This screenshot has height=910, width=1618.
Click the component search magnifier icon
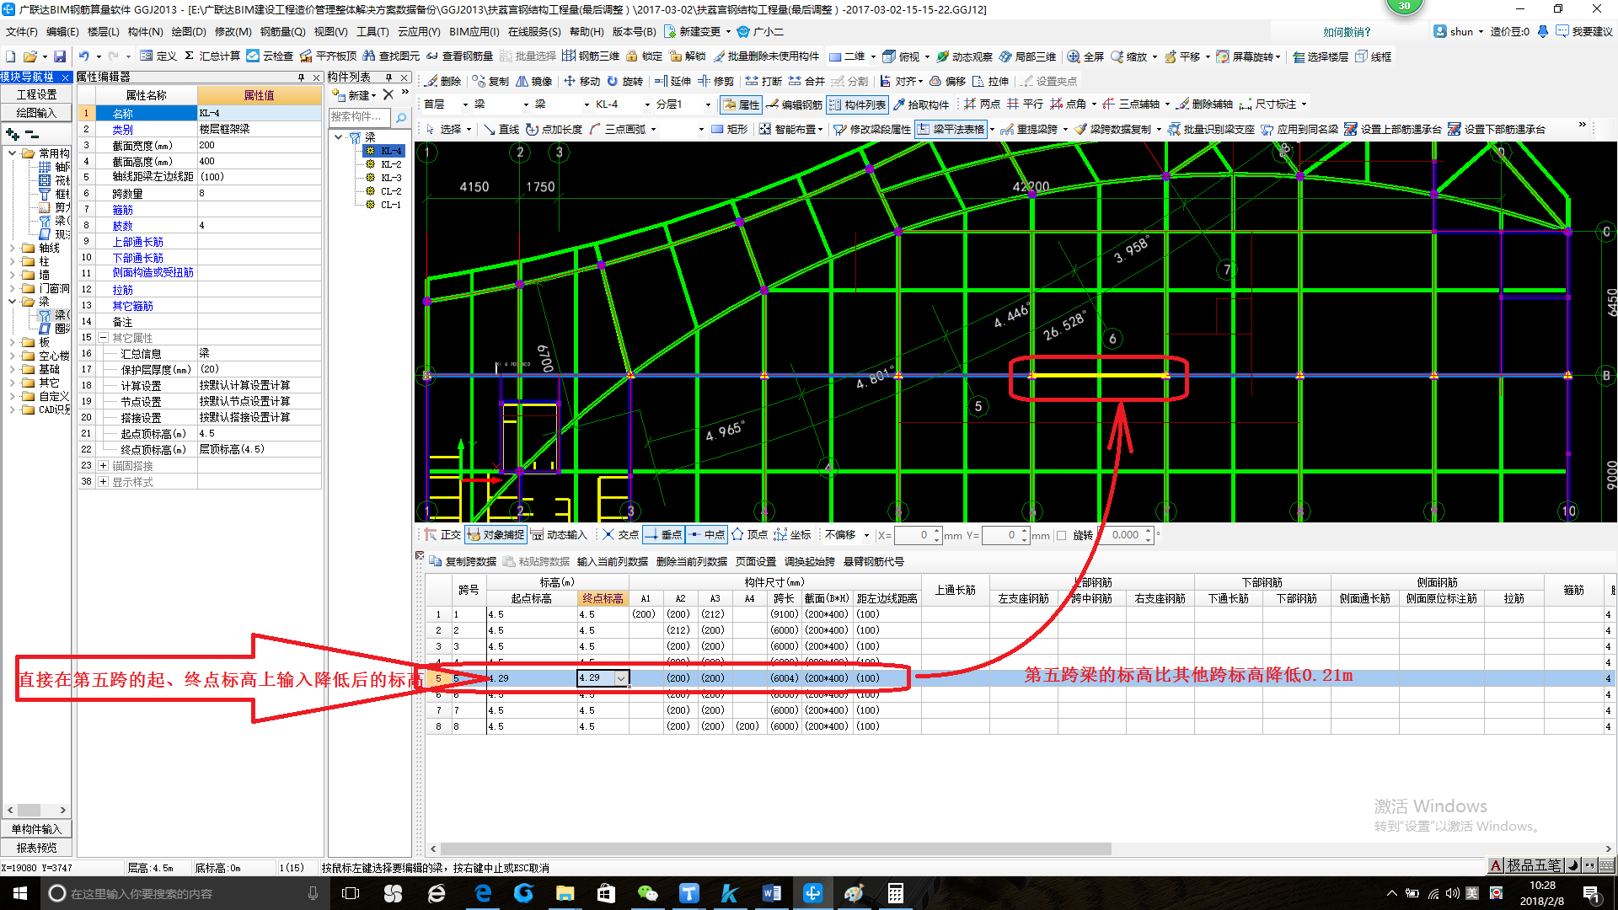401,117
